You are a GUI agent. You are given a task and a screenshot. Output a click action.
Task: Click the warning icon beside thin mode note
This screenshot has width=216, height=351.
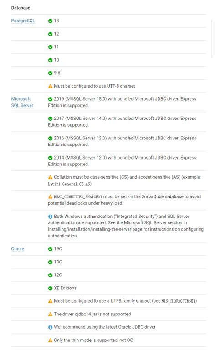51,340
